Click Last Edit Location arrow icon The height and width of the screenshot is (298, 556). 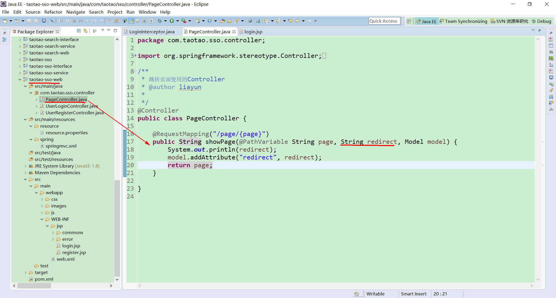point(290,21)
